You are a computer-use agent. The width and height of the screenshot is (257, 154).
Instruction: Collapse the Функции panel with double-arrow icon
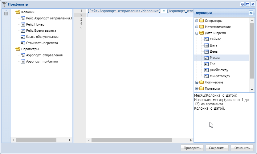point(251,13)
